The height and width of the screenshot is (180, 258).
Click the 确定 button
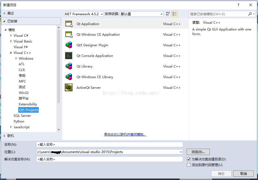click(221, 173)
